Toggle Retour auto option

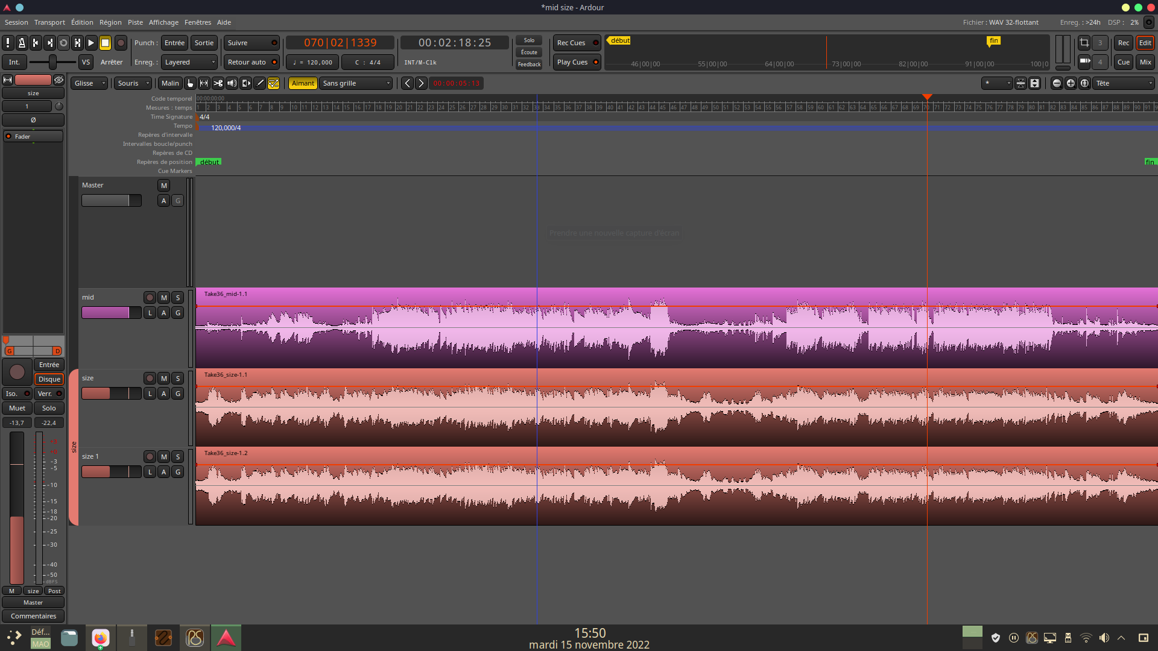pos(252,62)
